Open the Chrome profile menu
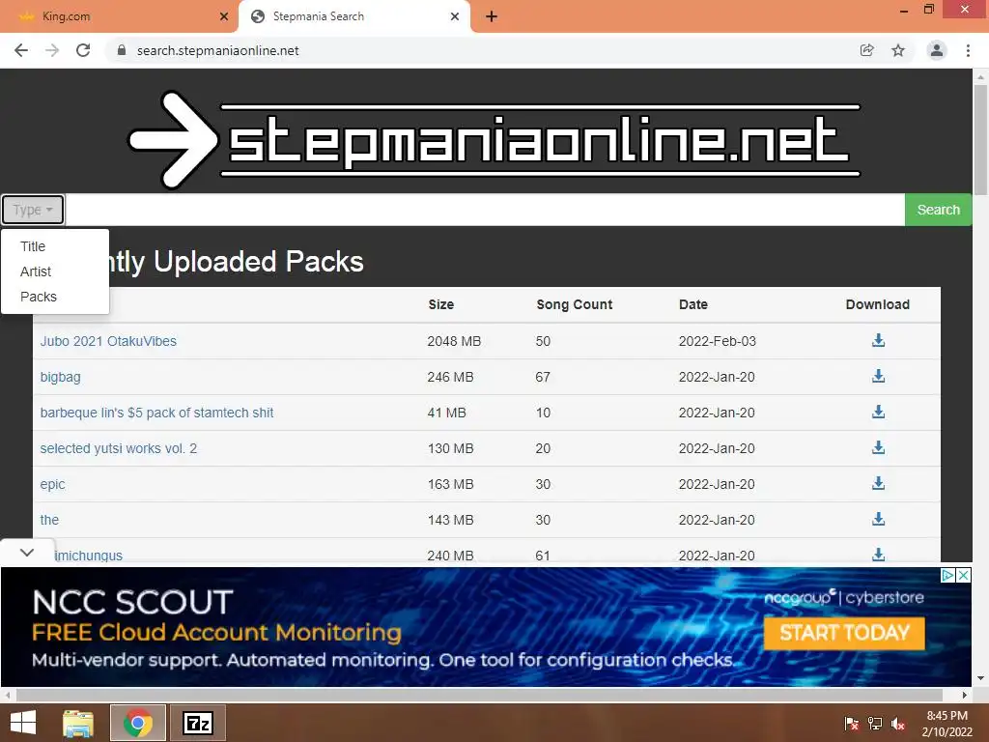Viewport: 989px width, 742px height. [937, 50]
